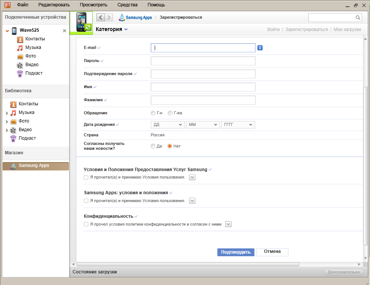Viewport: 370px width, 285px height.
Task: Click the blue info icon beside E-mail field
Action: 260,48
